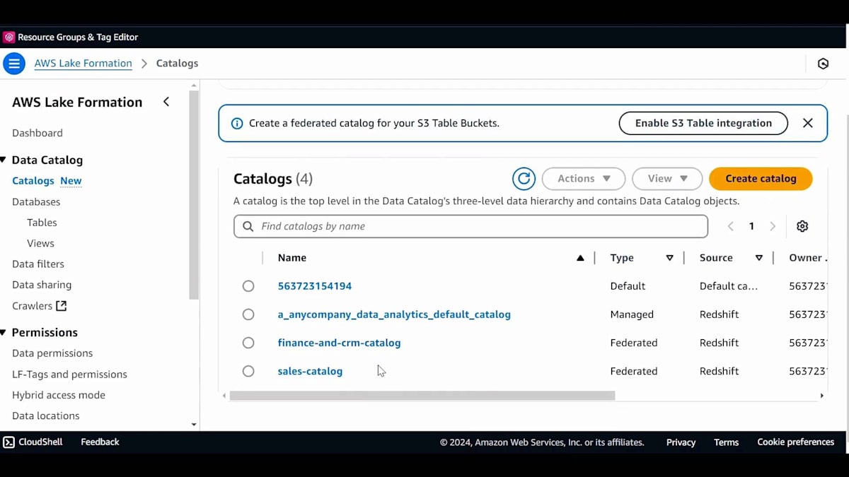Image resolution: width=849 pixels, height=477 pixels.
Task: Open the Actions dropdown
Action: coord(584,179)
